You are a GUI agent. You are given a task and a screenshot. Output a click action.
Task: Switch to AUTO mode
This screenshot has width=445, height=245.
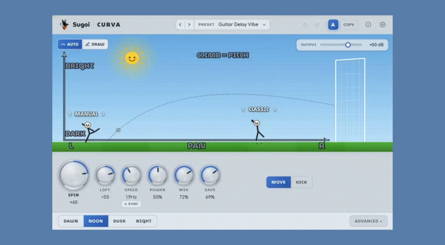coord(70,44)
